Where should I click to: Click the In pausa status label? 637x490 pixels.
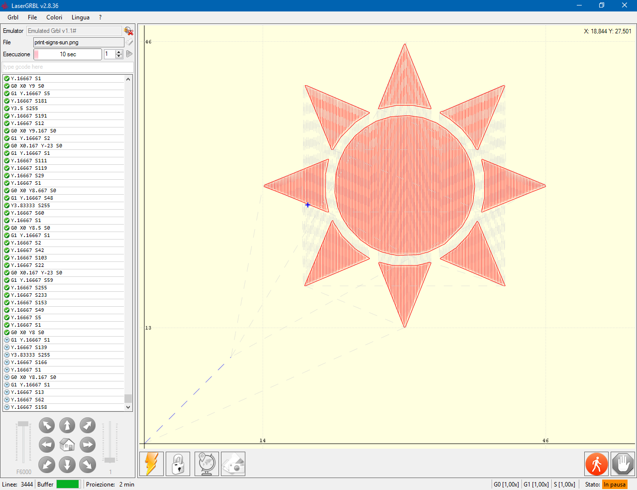click(x=615, y=485)
